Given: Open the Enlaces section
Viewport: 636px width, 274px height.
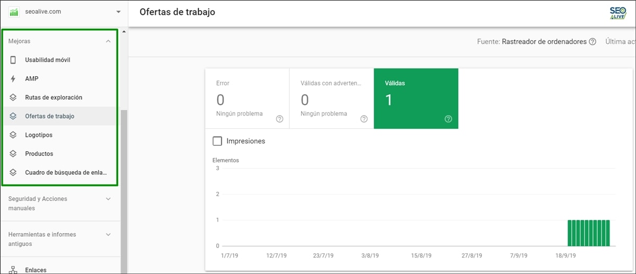Looking at the screenshot, I should [x=36, y=270].
